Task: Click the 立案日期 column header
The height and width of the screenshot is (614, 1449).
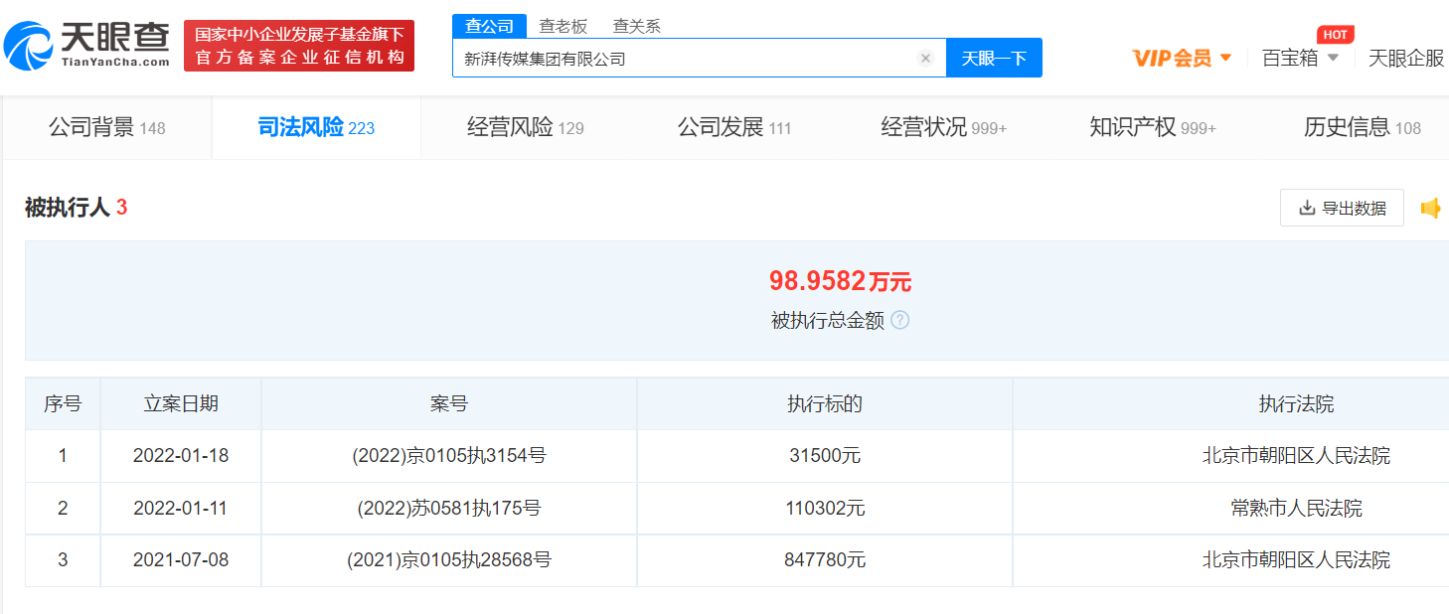Action: tap(181, 403)
